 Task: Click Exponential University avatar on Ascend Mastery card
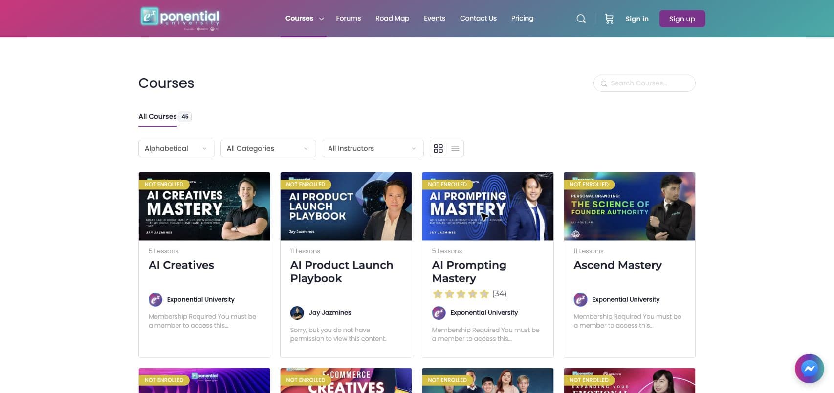[581, 299]
